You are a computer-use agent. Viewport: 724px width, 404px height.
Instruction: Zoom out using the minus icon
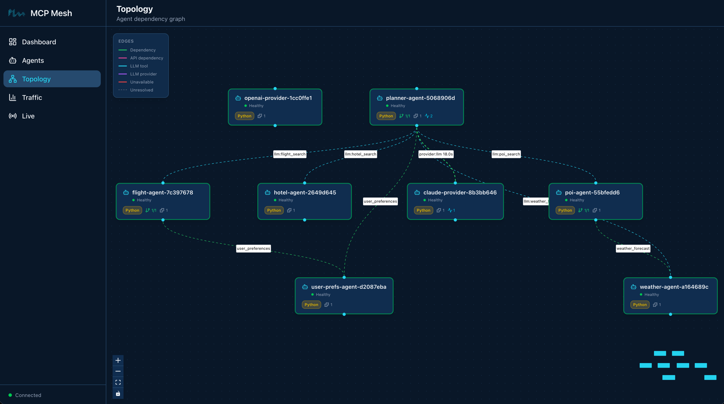pos(118,371)
